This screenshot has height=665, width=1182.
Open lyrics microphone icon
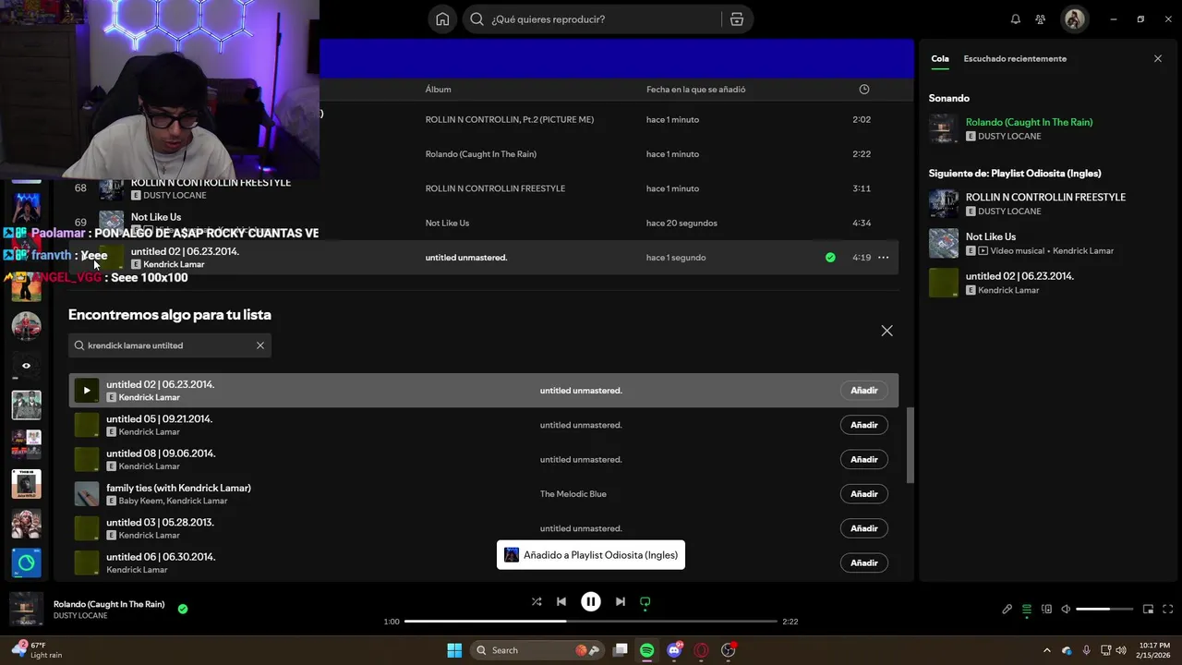(x=1007, y=610)
